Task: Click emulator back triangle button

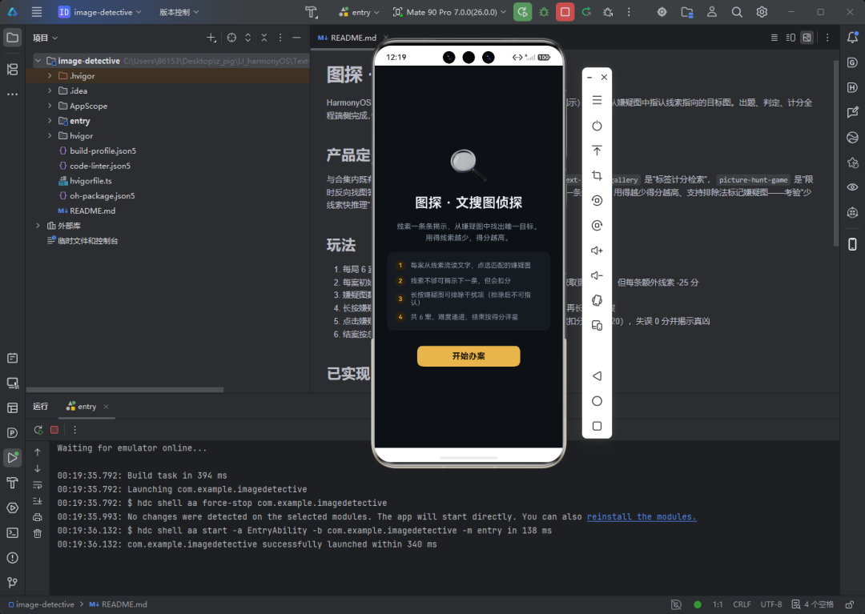Action: 597,376
